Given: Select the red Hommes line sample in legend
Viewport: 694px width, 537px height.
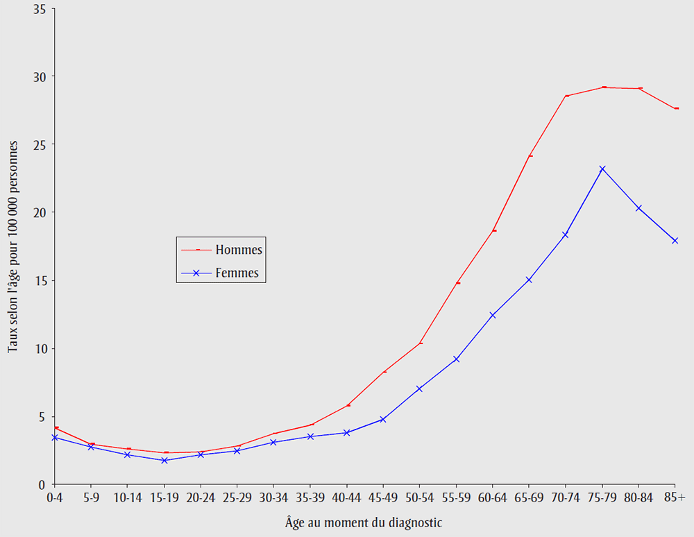Looking at the screenshot, I should click(197, 250).
